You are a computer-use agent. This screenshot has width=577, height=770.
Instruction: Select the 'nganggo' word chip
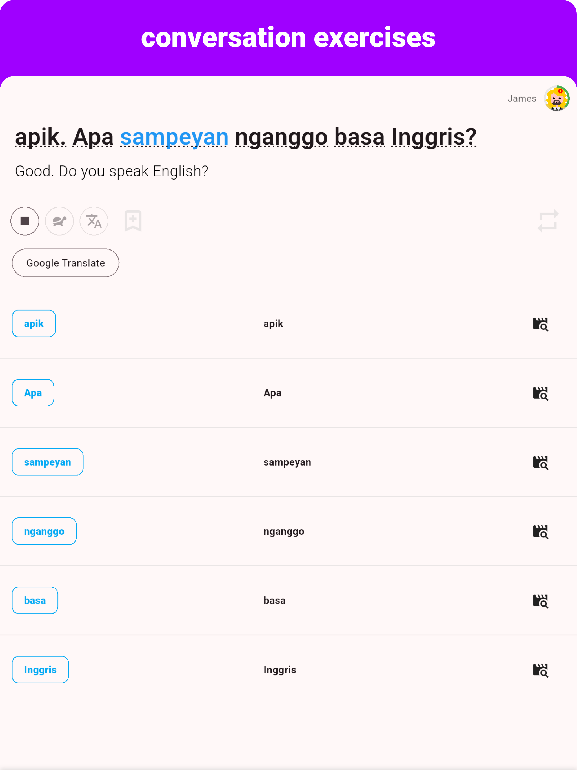click(44, 531)
